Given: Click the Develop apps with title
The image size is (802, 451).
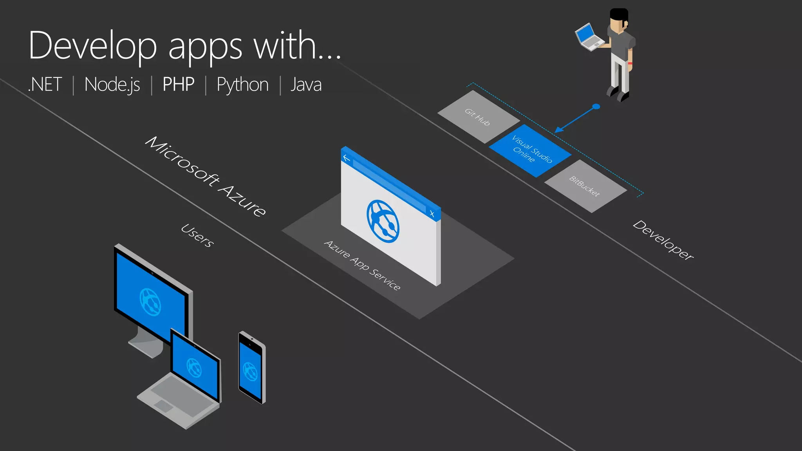Looking at the screenshot, I should point(184,46).
